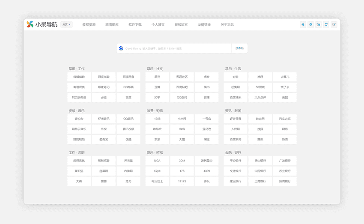Screen dimensions: 364x224
Task: Click the QQ邮箱 tile
Action: pos(128,87)
